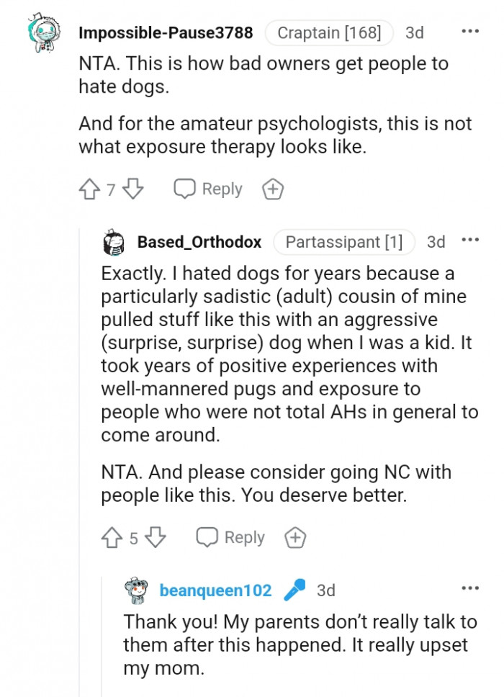Screen dimensions: 504x697
Task: Select Based_Orthodox's snoo avatar
Action: 113,242
